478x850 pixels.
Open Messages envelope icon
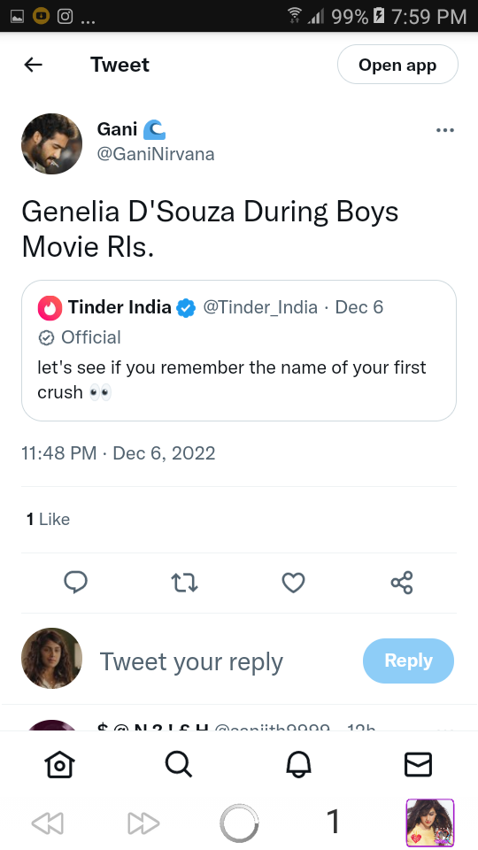[x=418, y=765]
